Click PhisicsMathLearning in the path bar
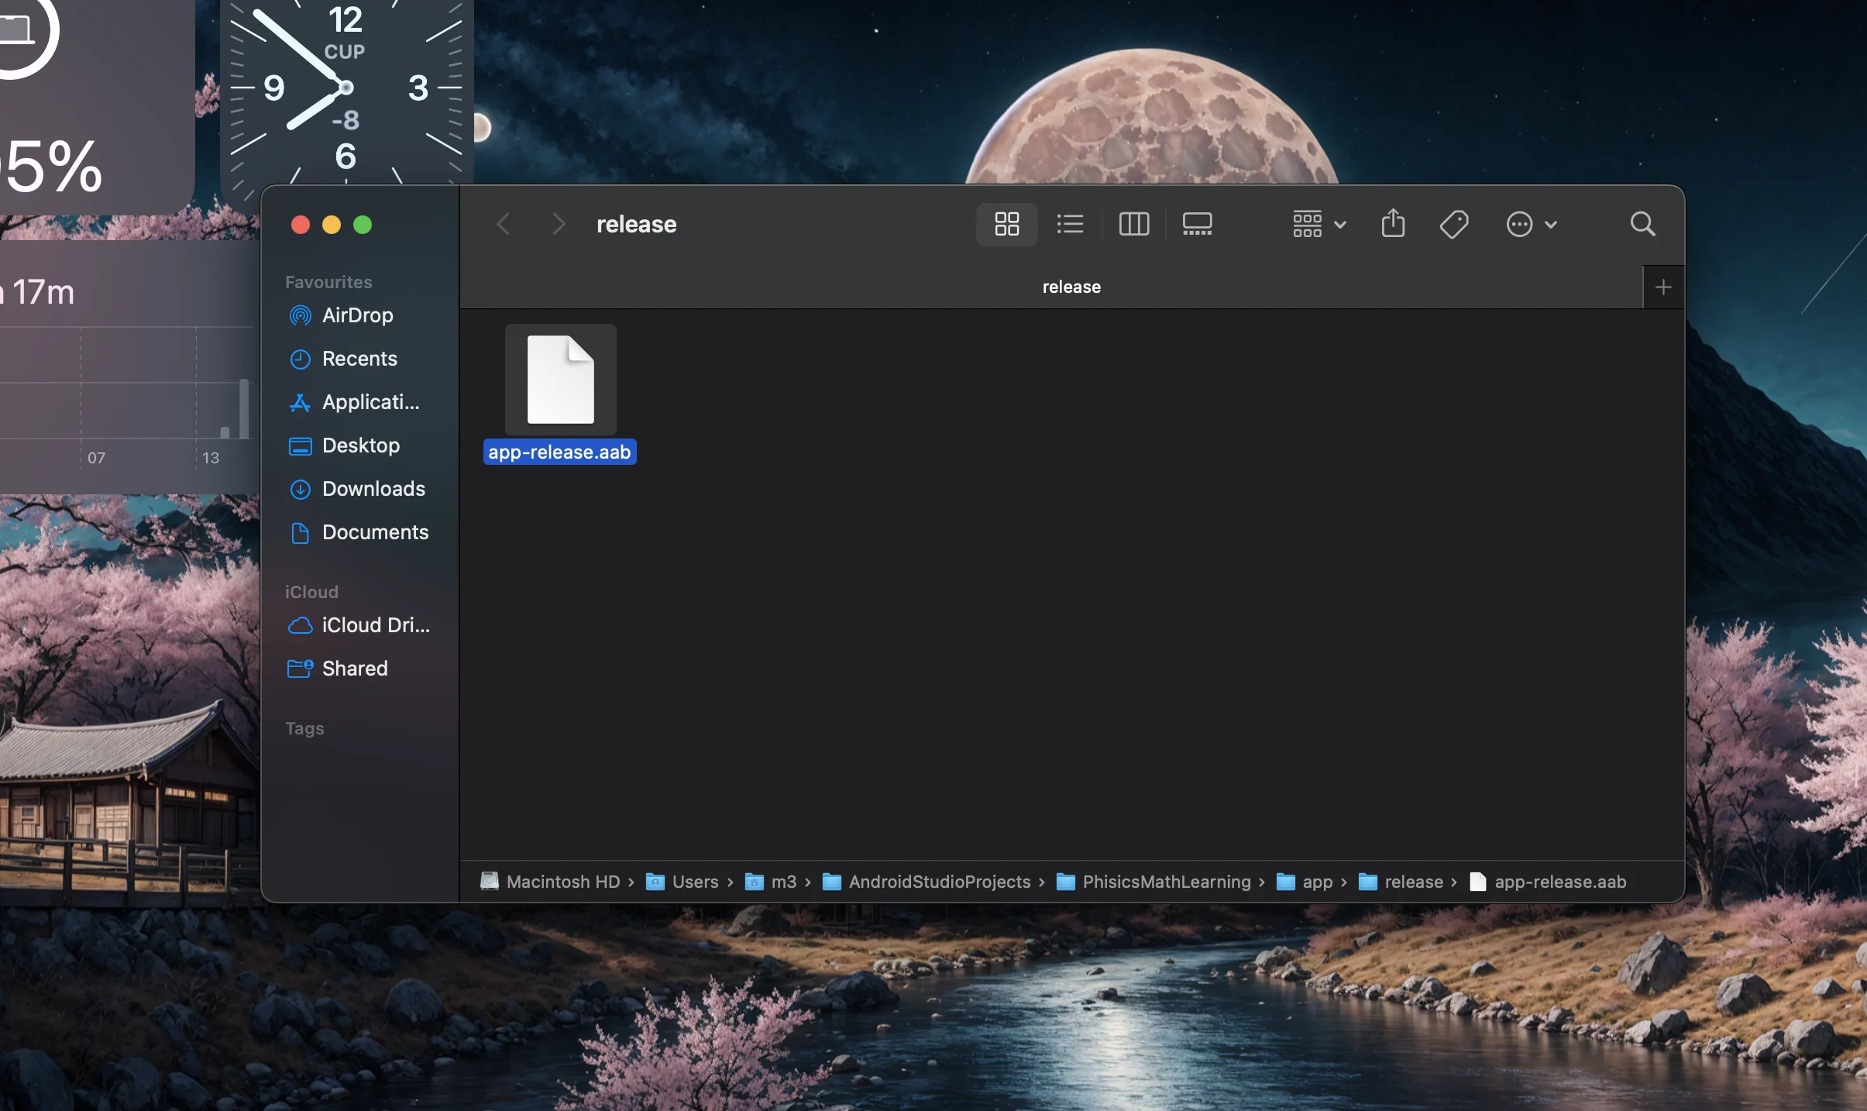Viewport: 1867px width, 1111px height. [1154, 882]
